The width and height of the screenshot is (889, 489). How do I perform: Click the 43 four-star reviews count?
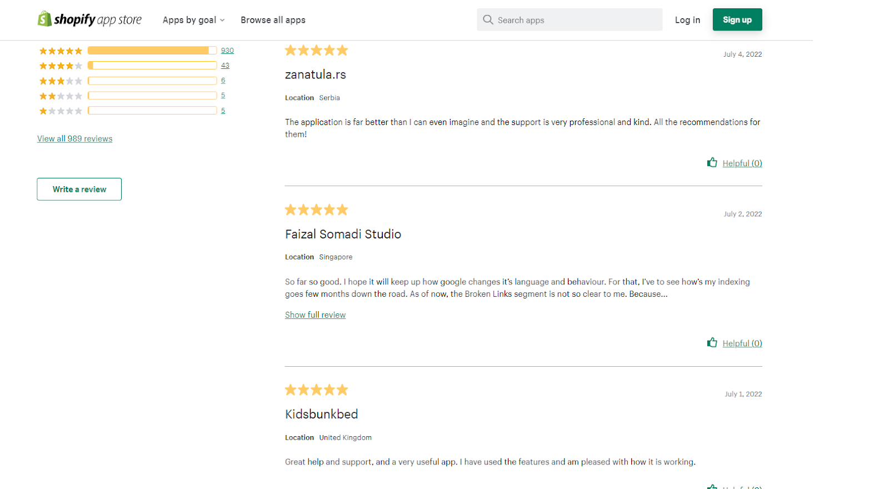tap(225, 66)
